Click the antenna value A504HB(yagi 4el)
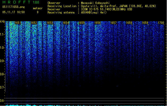The image size is (167, 106). tap(94, 12)
